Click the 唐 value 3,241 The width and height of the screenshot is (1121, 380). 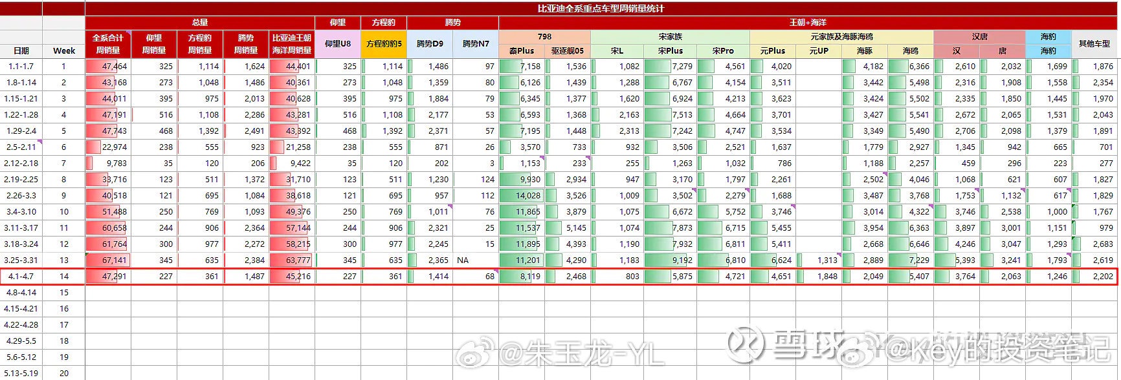[x=1003, y=260]
